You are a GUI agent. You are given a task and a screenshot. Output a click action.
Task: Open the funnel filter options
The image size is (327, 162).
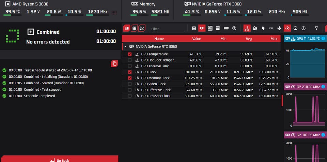(316, 28)
